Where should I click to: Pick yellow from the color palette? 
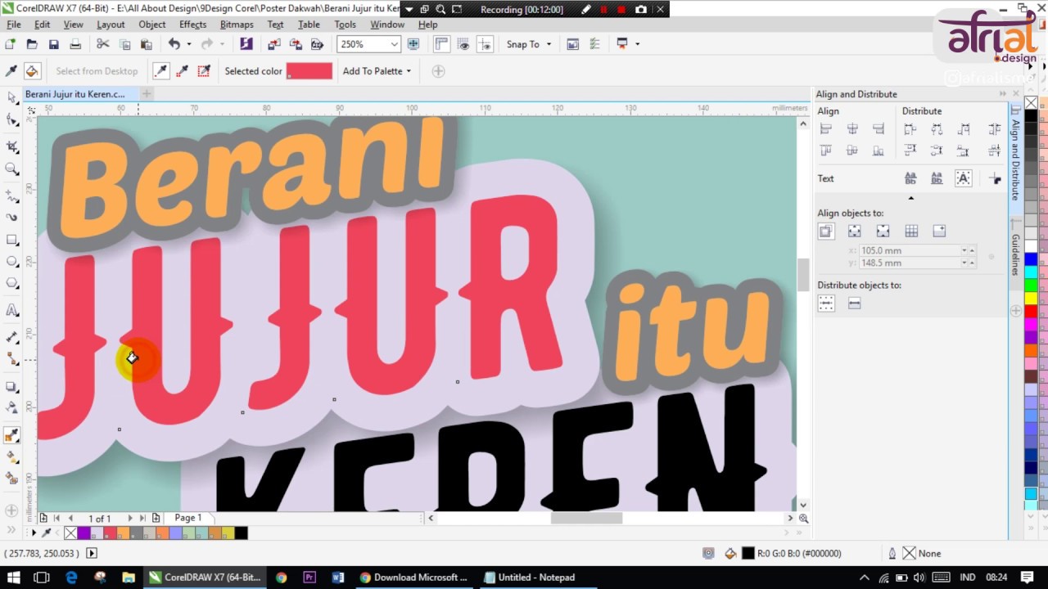click(x=1032, y=298)
